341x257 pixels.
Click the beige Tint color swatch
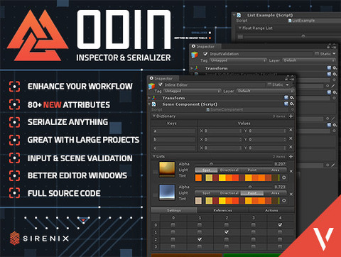198,201
